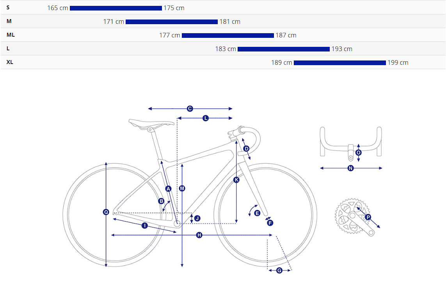Click the bike saddle in the diagram

[151, 123]
